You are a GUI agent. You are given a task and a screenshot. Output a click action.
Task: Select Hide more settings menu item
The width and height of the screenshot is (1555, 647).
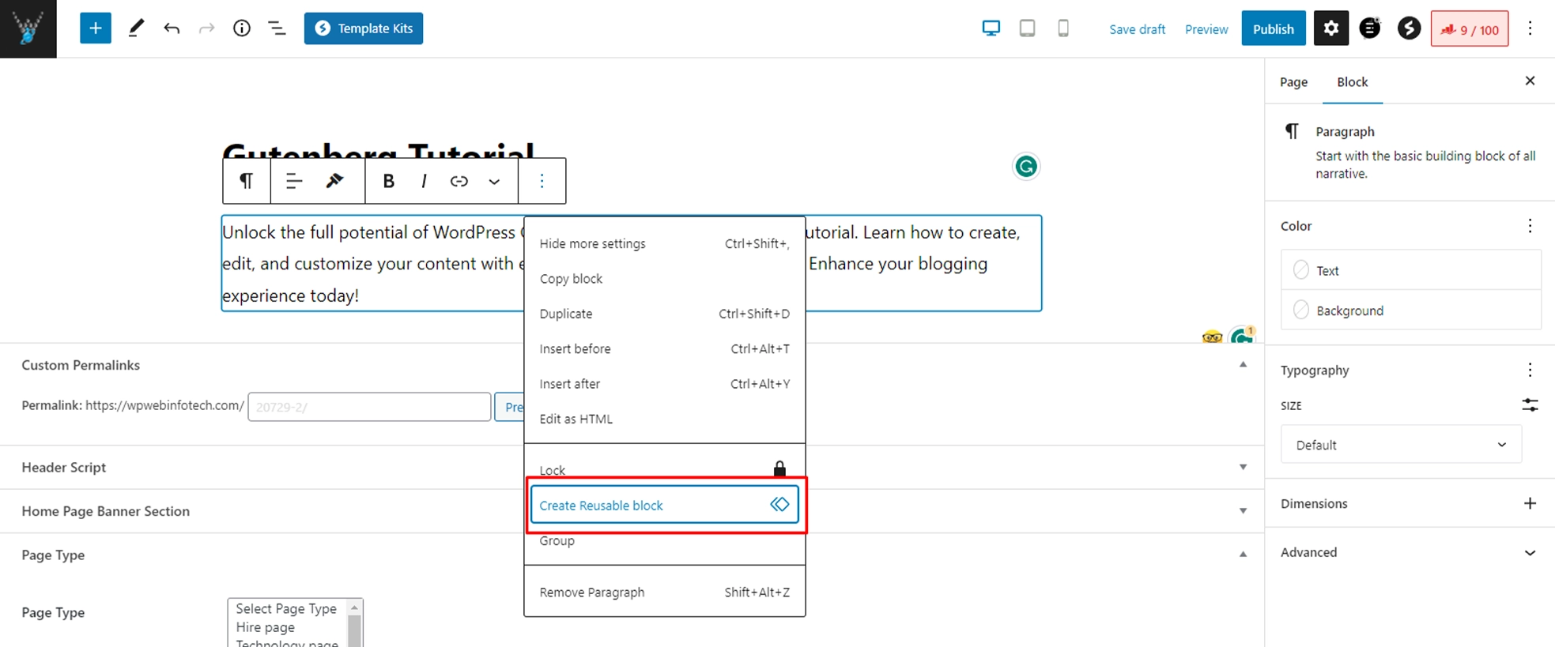click(x=664, y=243)
